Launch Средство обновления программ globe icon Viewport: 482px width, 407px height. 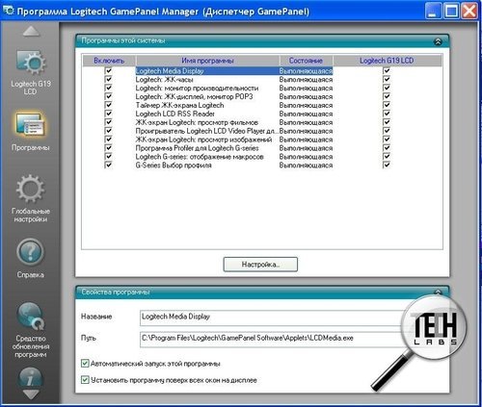pyautogui.click(x=31, y=317)
